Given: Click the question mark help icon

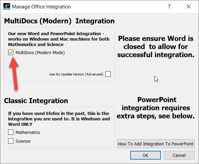Looking at the screenshot, I should [169, 6].
